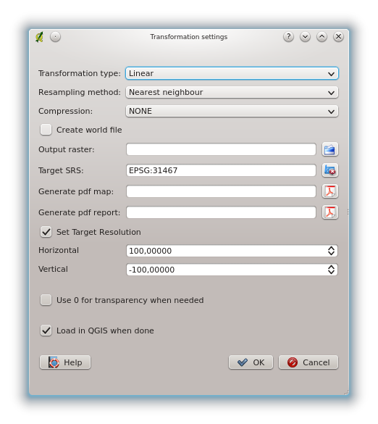Click the Generate pdf report file icon
Image resolution: width=378 pixels, height=424 pixels.
pyautogui.click(x=329, y=212)
